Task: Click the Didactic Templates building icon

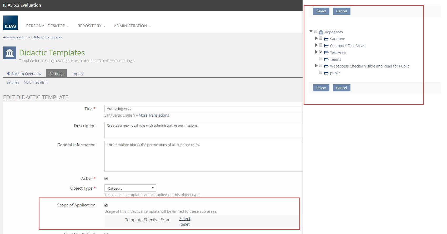Action: coord(9,53)
